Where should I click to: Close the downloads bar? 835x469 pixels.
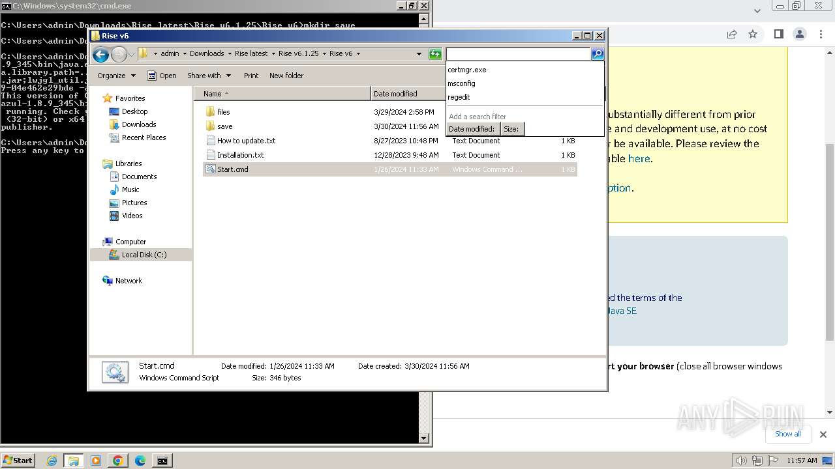(x=823, y=434)
